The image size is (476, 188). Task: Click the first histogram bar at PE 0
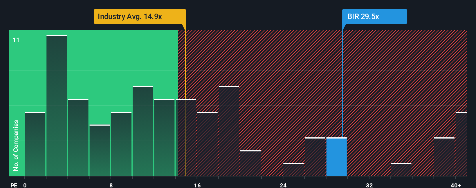35,144
